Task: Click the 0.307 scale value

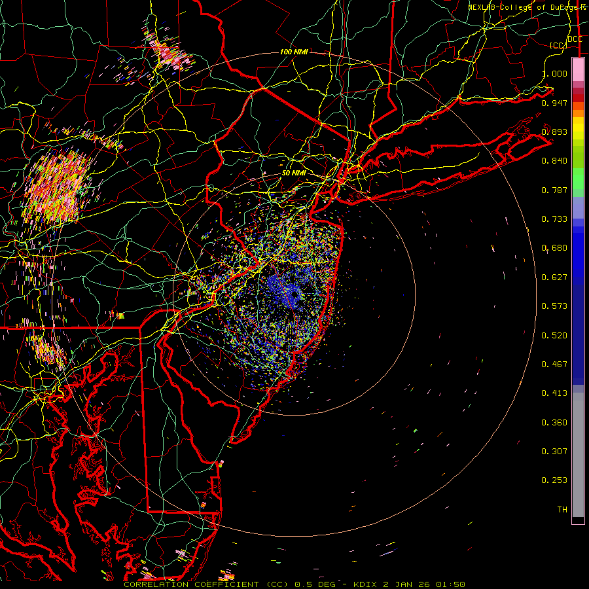Action: click(554, 452)
